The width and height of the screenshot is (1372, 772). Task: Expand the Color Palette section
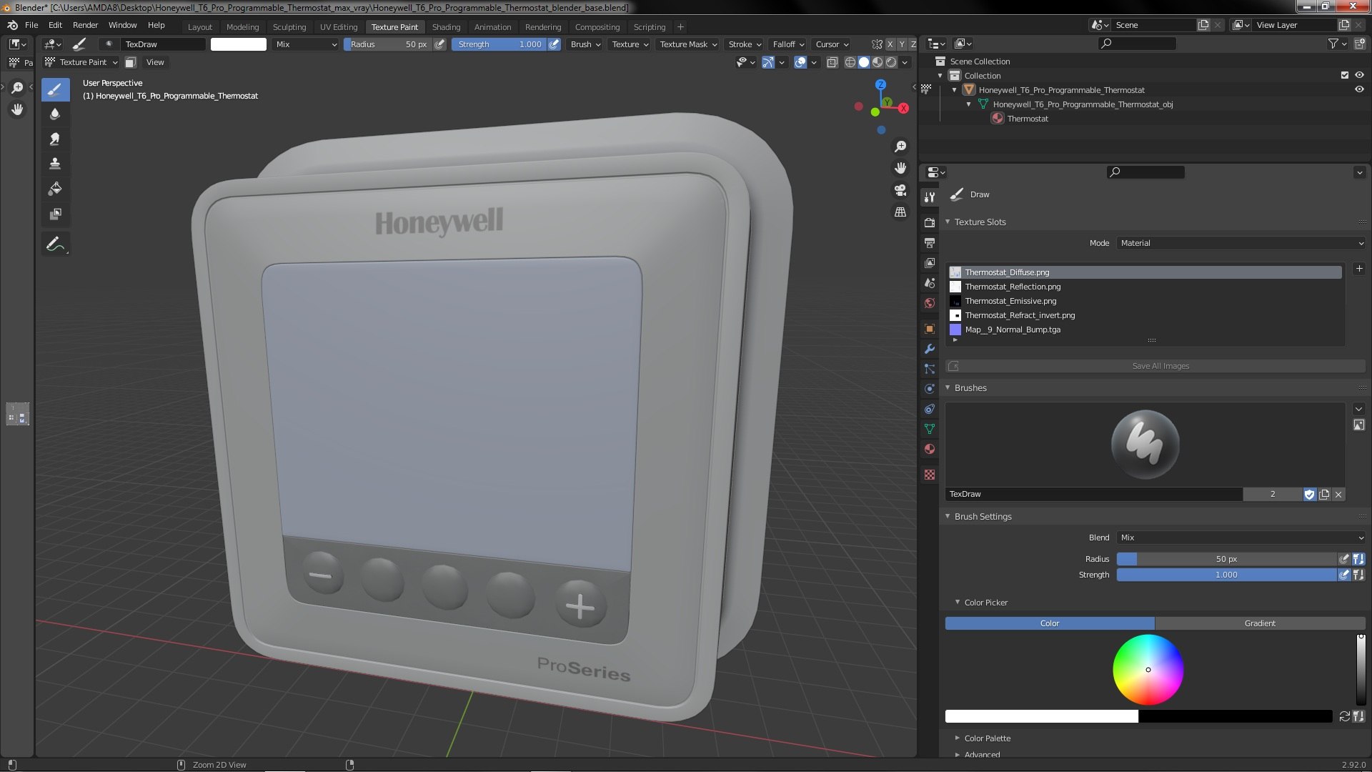pos(987,738)
